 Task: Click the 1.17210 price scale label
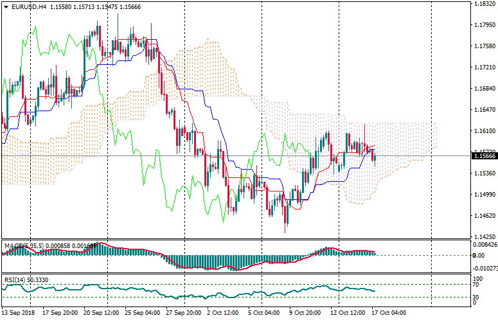pos(484,67)
